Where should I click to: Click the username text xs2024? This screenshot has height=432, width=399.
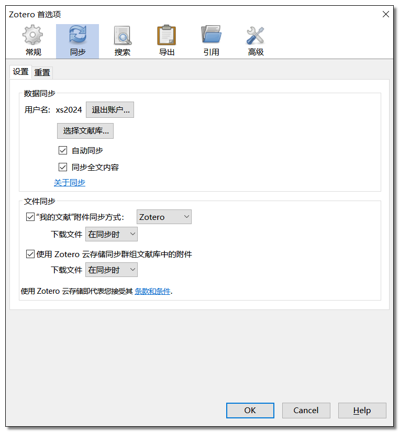tap(69, 109)
